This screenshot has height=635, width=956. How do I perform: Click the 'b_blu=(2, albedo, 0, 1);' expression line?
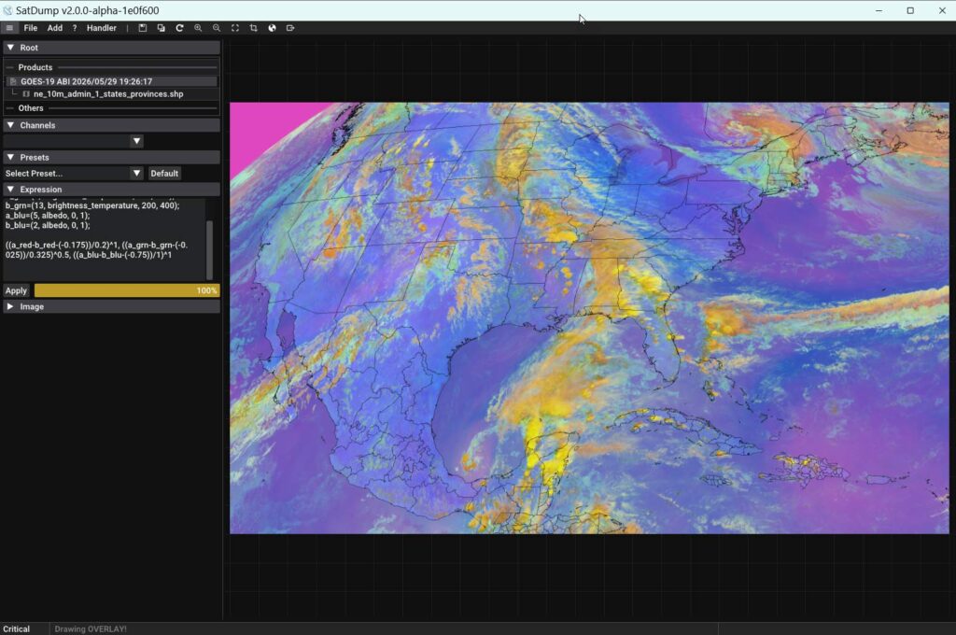point(48,225)
